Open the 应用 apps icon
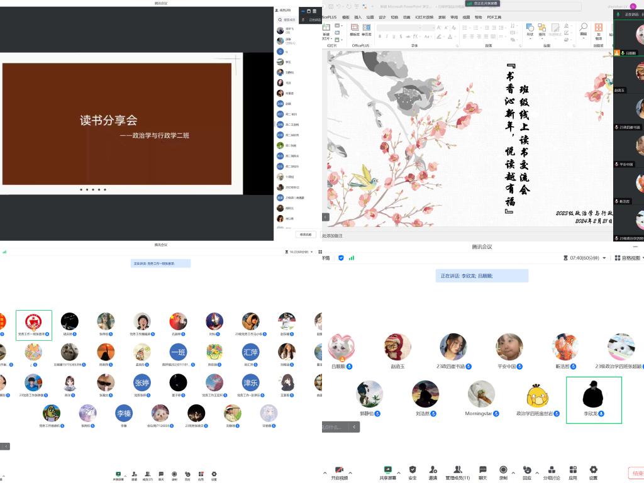The image size is (644, 483). [573, 470]
